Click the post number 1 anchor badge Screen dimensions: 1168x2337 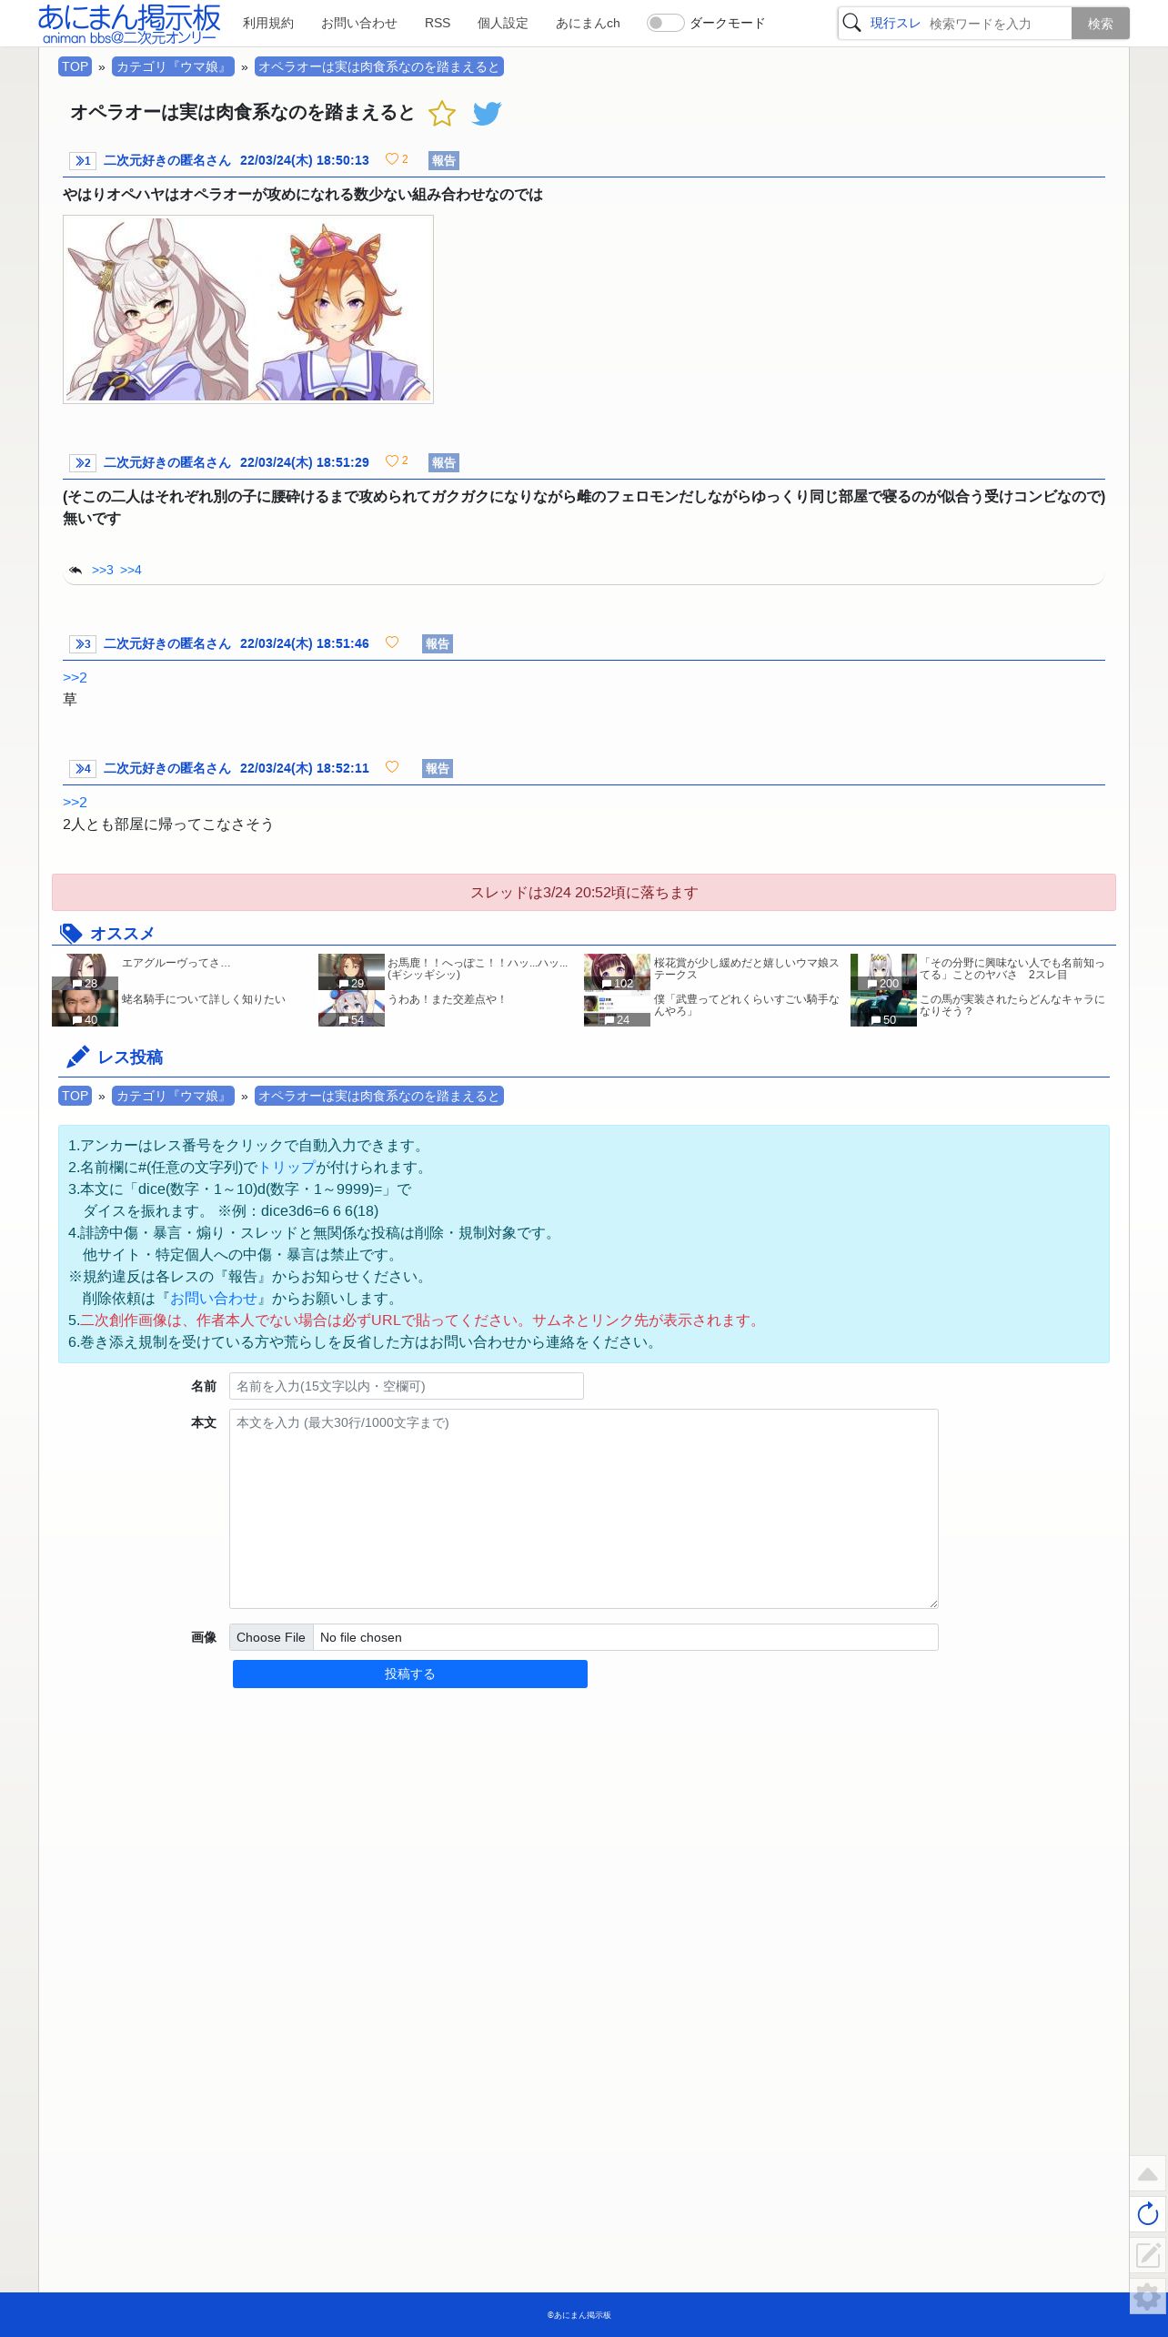(x=83, y=161)
